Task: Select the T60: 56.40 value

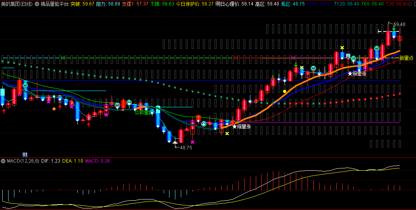Action: [x=372, y=4]
